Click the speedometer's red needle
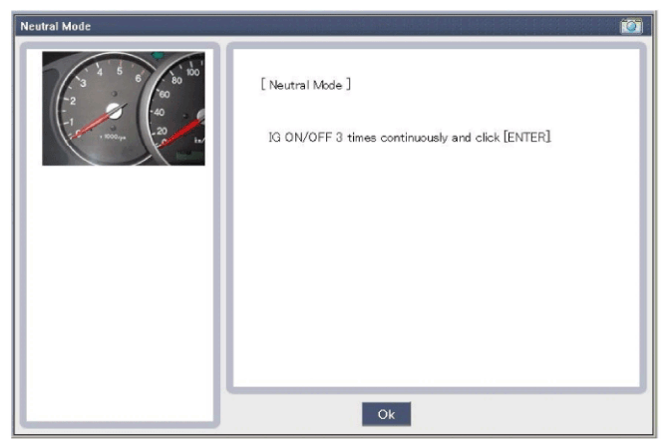The width and height of the screenshot is (670, 448). (x=181, y=132)
